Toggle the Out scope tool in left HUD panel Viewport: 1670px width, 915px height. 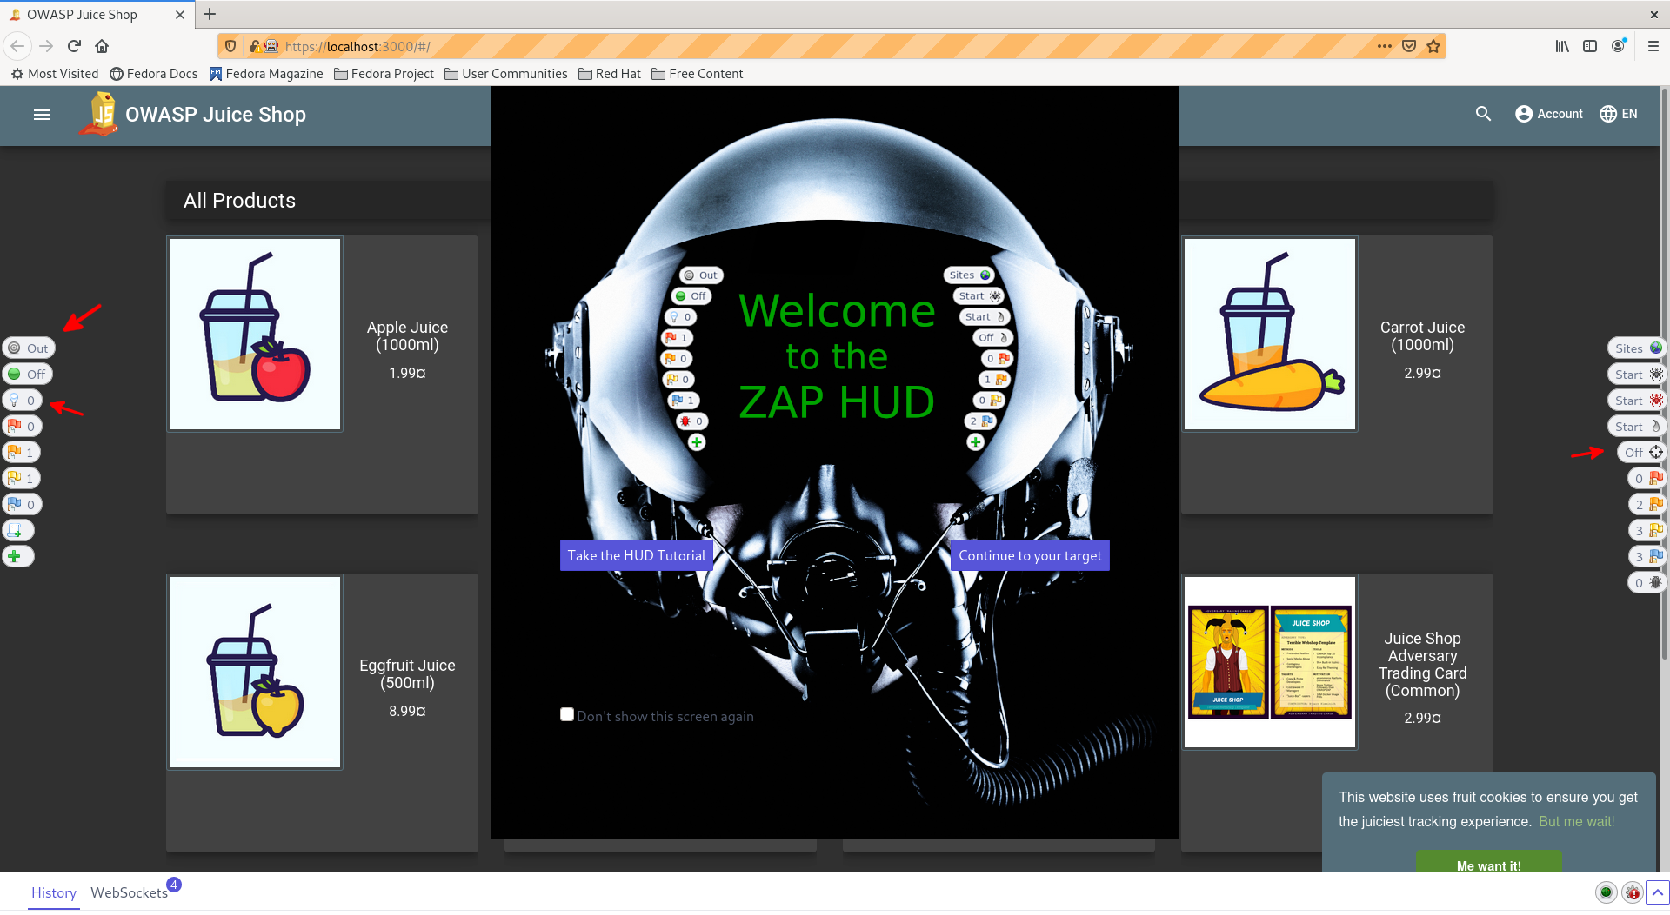coord(28,348)
